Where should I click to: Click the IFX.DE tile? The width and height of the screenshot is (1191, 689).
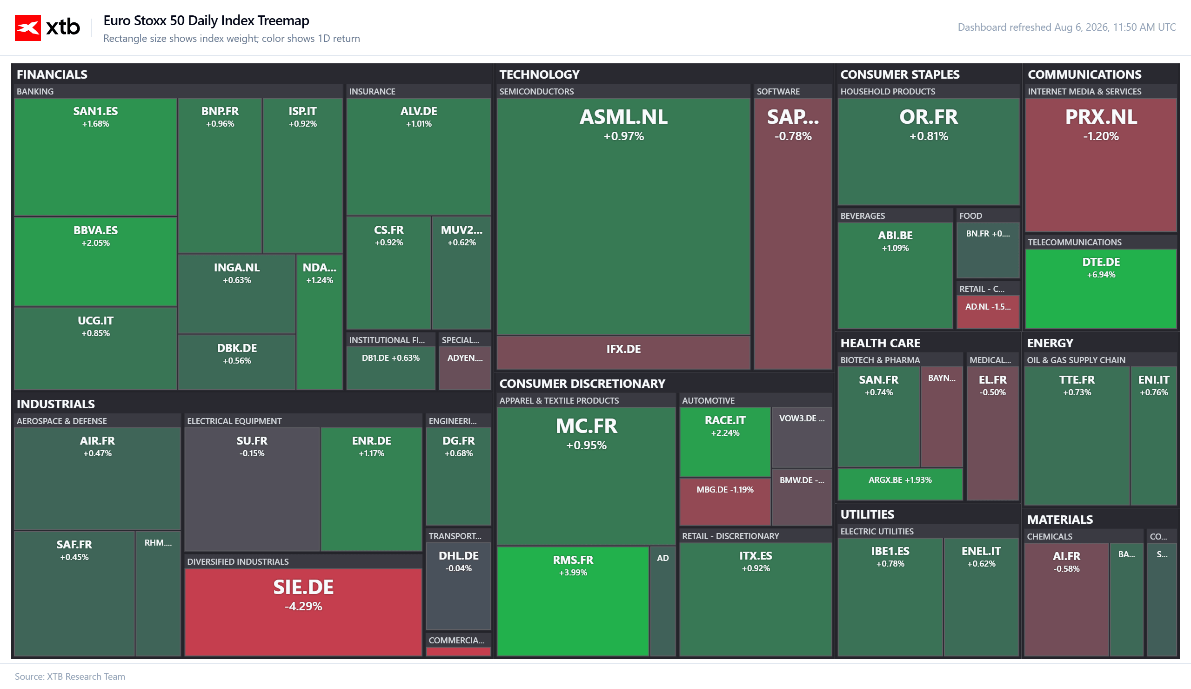[x=623, y=352]
